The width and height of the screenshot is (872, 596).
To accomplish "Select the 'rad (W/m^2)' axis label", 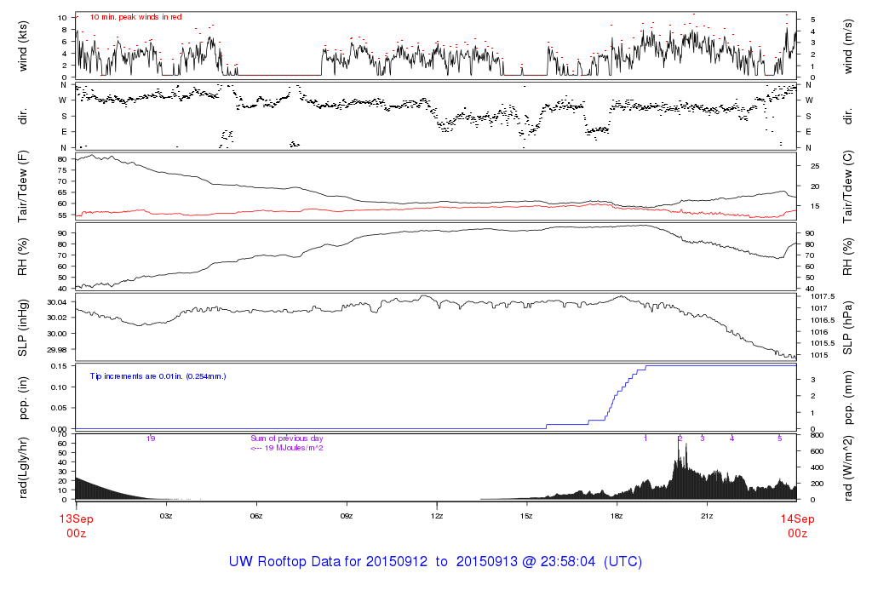I will click(x=848, y=467).
